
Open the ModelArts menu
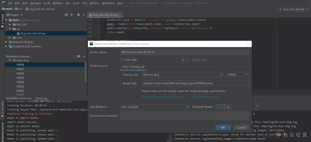point(108,3)
